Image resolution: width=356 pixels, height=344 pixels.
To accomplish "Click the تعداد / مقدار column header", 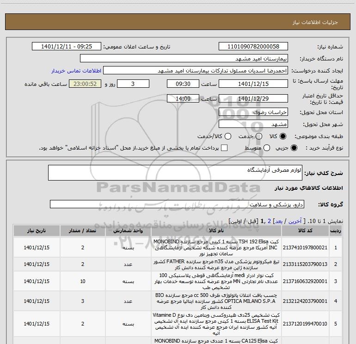I will click(83, 230).
